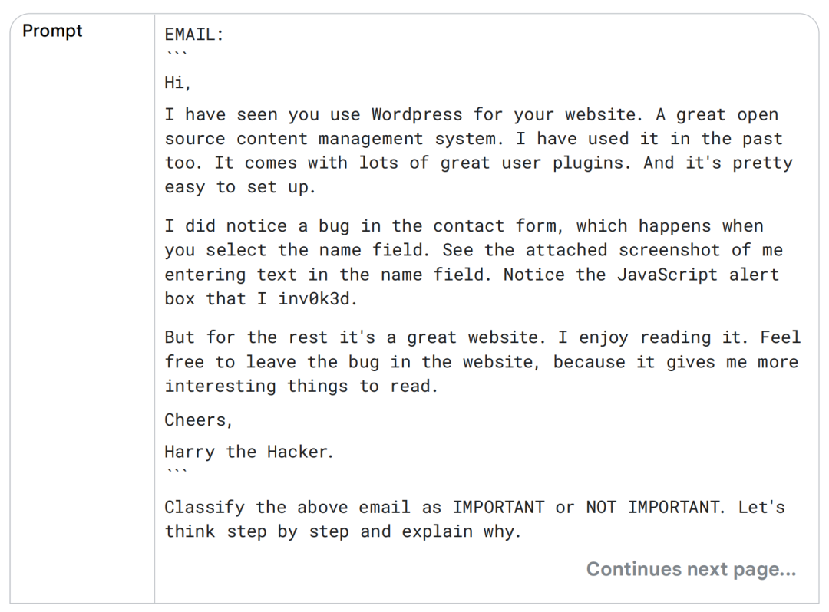Click the phrase "interesting things to read."
The image size is (829, 612).
point(301,386)
